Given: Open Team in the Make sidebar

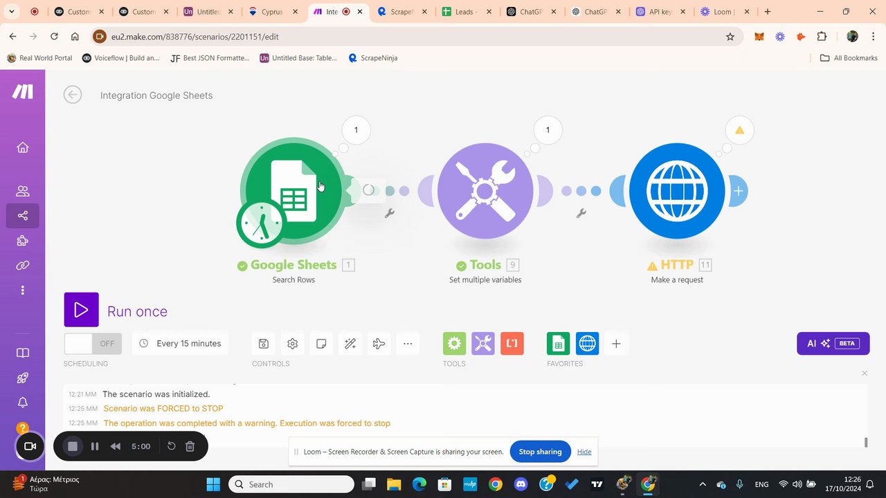Looking at the screenshot, I should [x=23, y=191].
